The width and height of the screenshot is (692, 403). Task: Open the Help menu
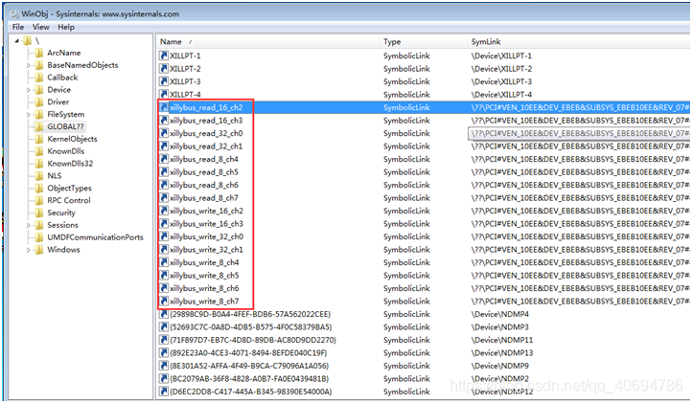(66, 27)
